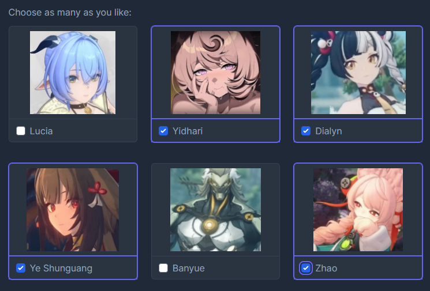The width and height of the screenshot is (430, 291).
Task: Uncheck the Yidhari checkbox
Action: (x=163, y=131)
